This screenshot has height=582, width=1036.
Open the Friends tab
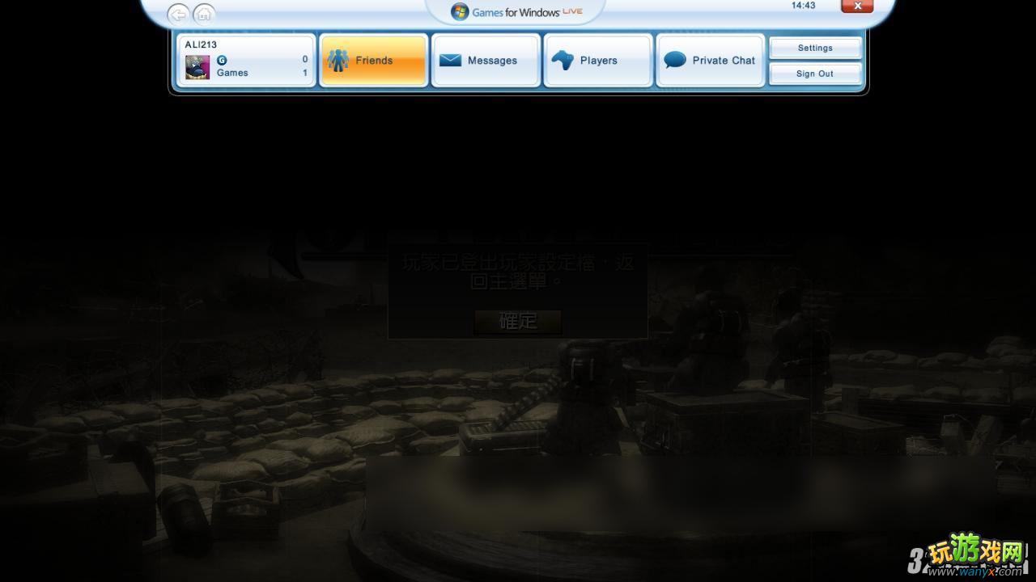(x=374, y=60)
